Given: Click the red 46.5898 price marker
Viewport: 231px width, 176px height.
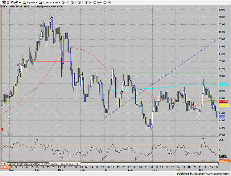Looking at the screenshot, I should click(x=223, y=101).
